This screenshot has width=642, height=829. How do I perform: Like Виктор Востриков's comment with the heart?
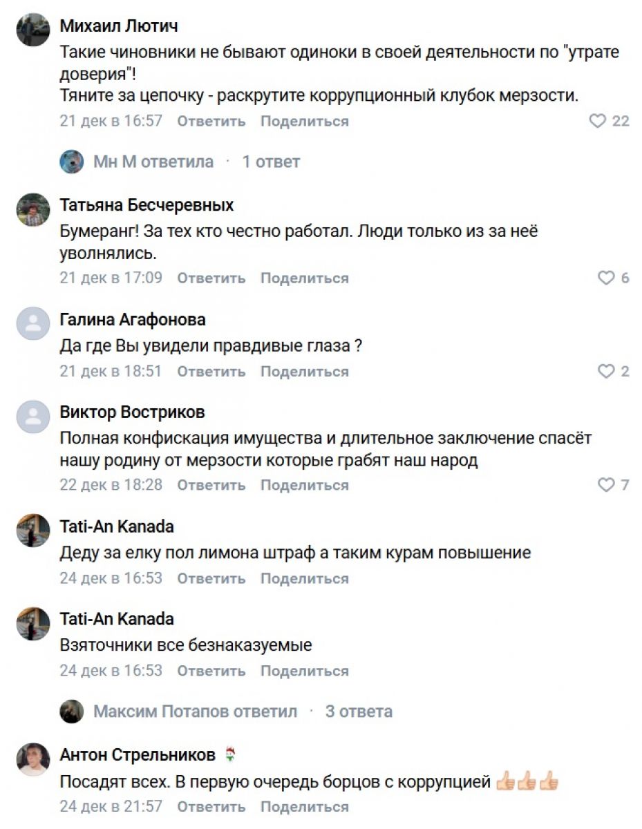pos(605,485)
